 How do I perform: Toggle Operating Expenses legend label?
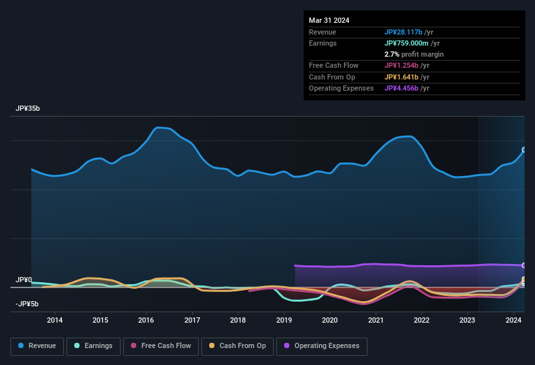[x=326, y=346]
